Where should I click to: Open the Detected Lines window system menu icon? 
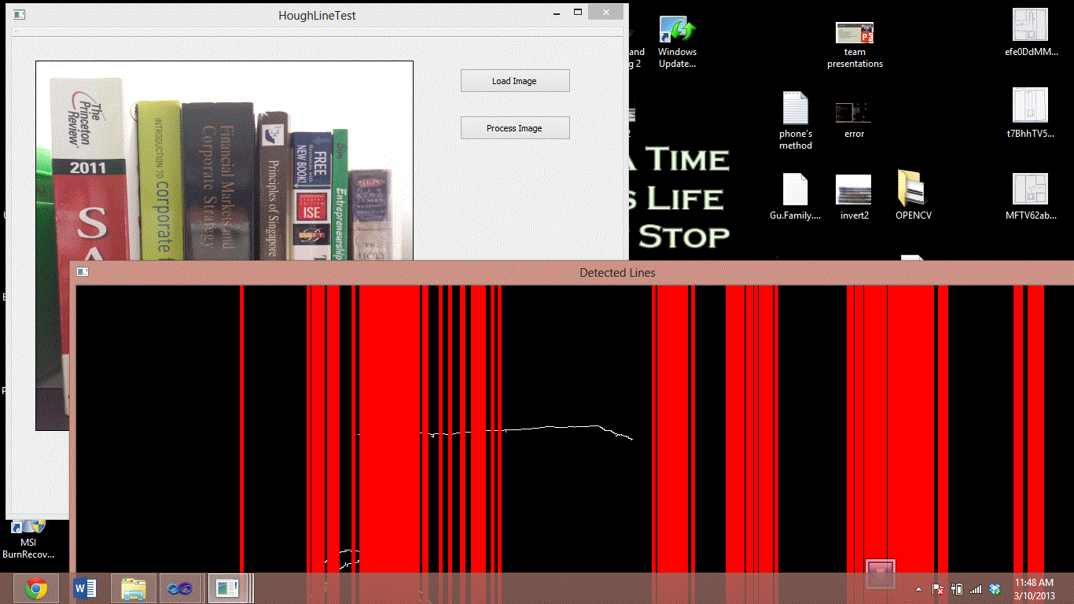point(83,272)
